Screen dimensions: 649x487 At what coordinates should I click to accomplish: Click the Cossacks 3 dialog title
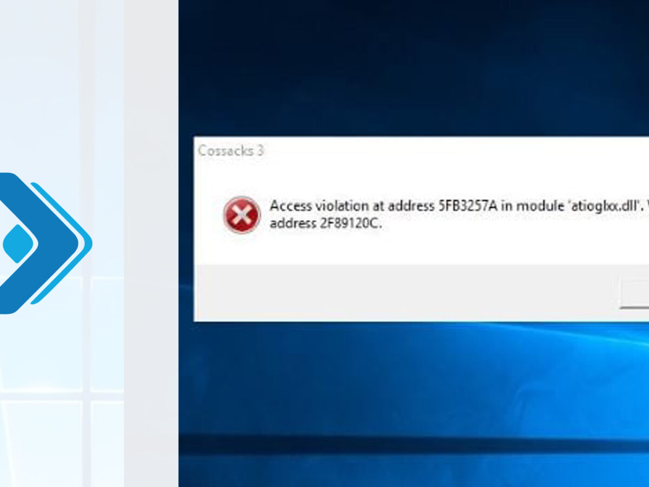(231, 151)
